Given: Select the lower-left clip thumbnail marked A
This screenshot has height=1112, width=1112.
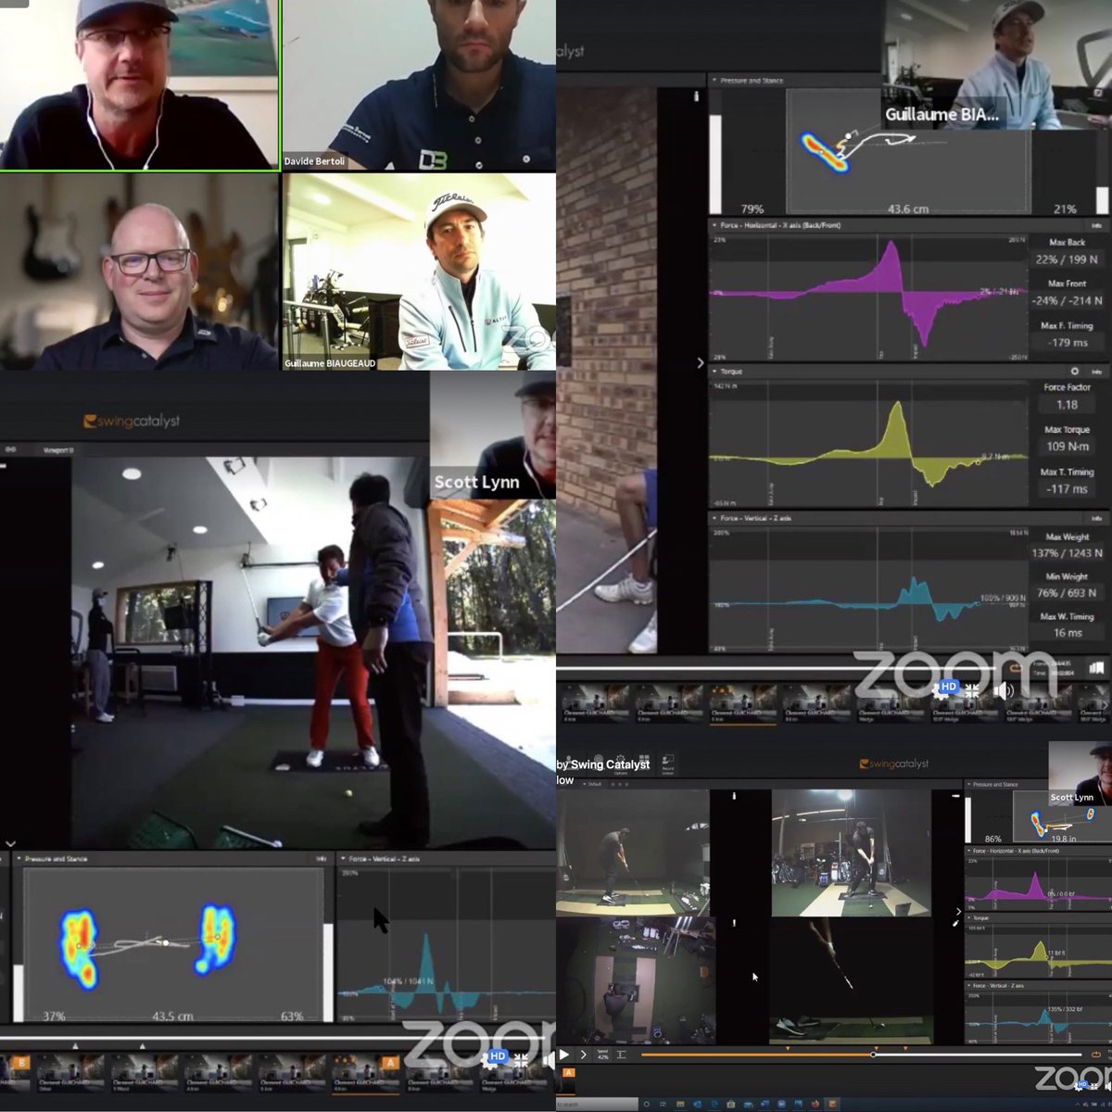Looking at the screenshot, I should click(x=366, y=1075).
